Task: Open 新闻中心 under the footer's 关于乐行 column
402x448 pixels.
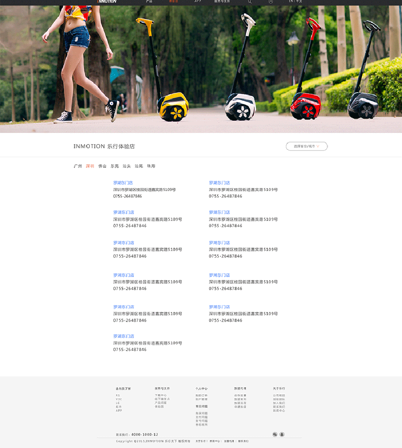Action: (279, 411)
